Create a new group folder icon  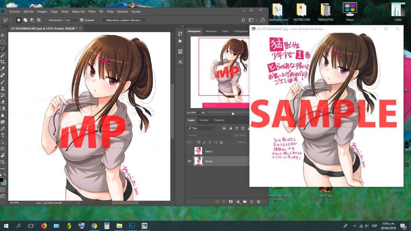point(245,202)
